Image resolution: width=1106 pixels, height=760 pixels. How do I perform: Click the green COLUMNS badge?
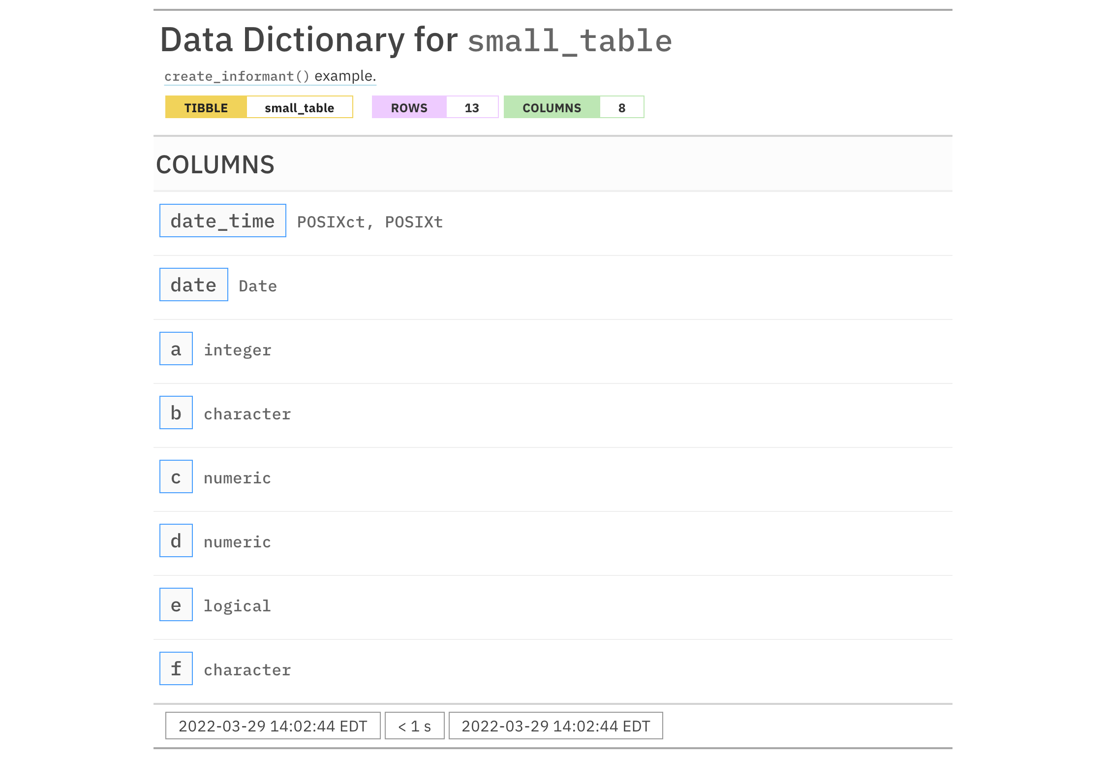coord(552,107)
